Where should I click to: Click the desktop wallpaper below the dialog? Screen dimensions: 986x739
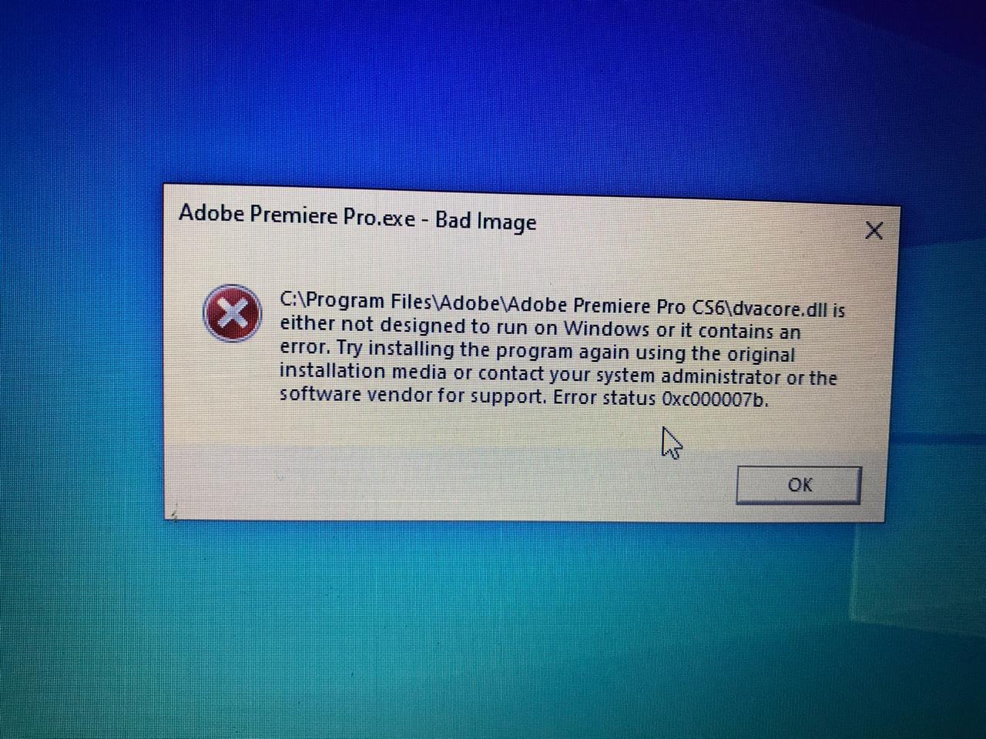pyautogui.click(x=493, y=631)
